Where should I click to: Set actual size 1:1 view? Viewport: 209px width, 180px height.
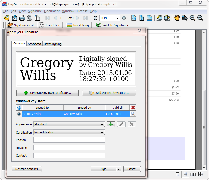tap(134, 18)
